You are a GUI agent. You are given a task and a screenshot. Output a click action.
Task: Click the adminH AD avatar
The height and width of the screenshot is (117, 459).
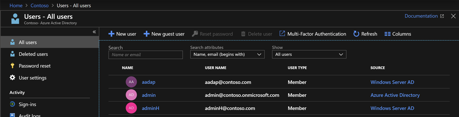(x=131, y=108)
